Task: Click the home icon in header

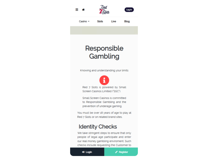Action: [x=83, y=10]
